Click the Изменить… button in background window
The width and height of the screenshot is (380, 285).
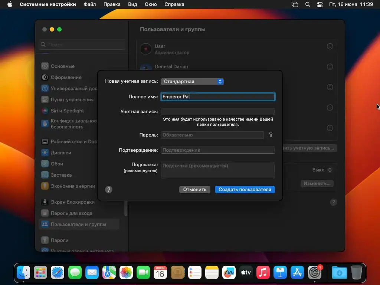pyautogui.click(x=317, y=184)
